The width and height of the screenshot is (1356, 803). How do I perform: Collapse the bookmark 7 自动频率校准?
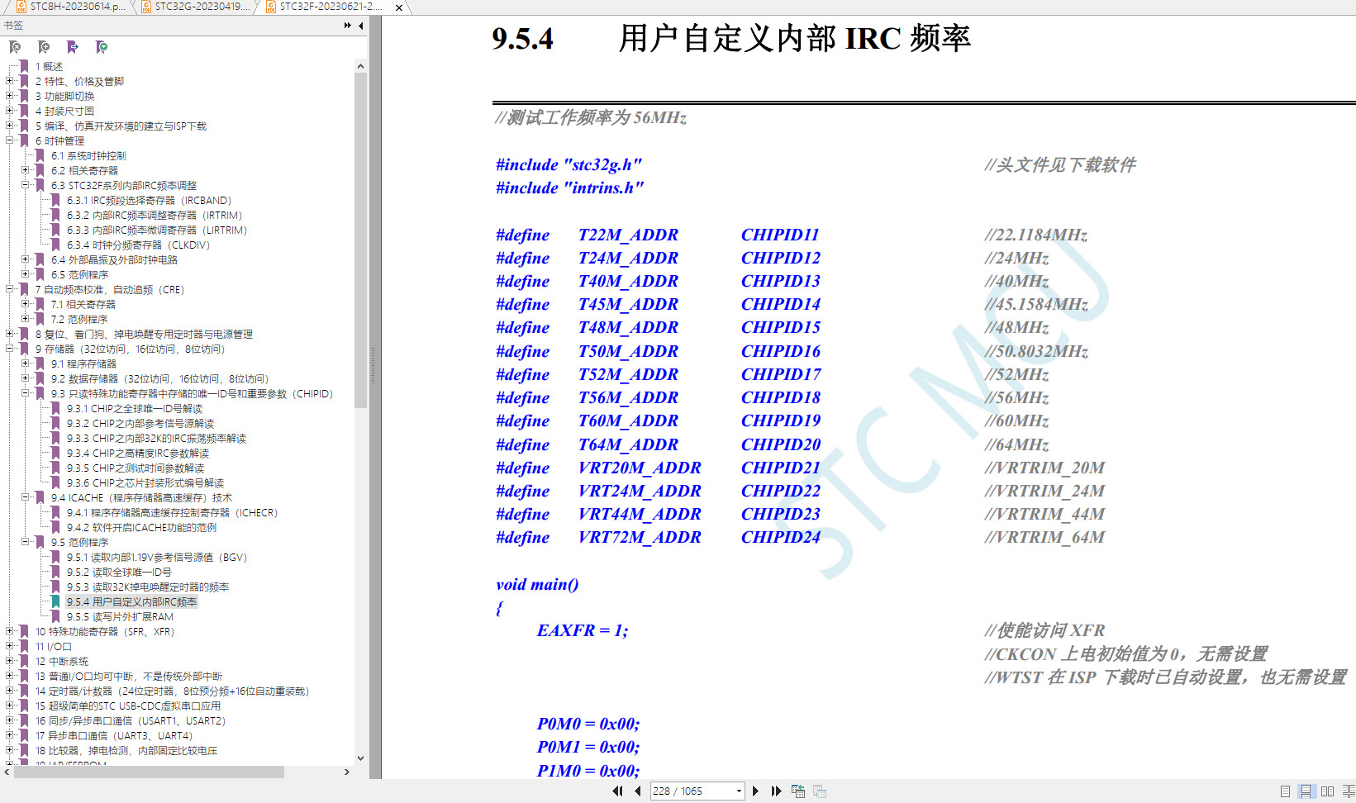(x=10, y=289)
